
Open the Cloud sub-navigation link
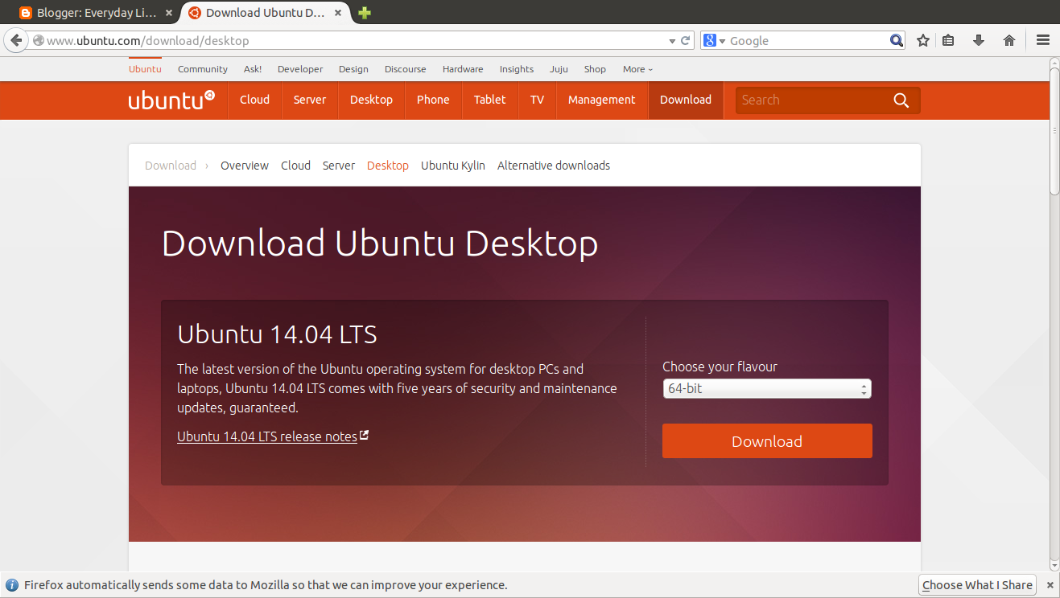[295, 166]
